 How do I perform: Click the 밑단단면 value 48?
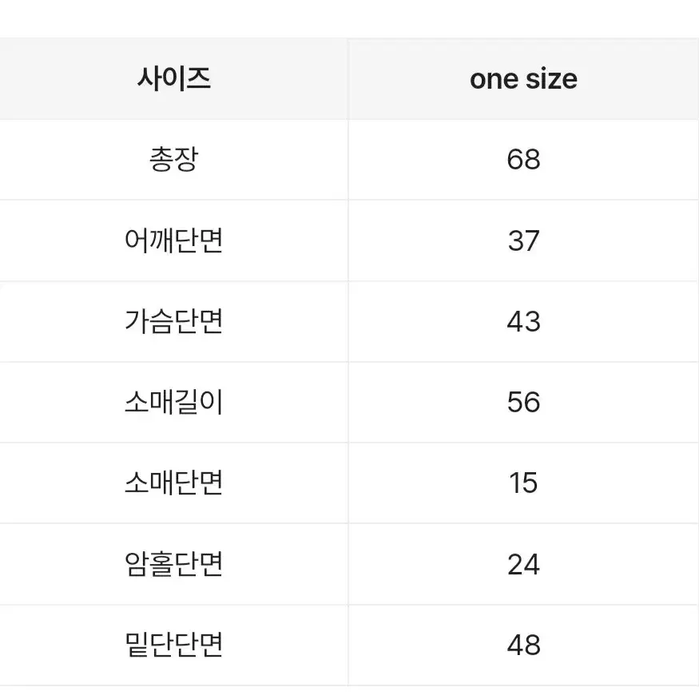[523, 645]
